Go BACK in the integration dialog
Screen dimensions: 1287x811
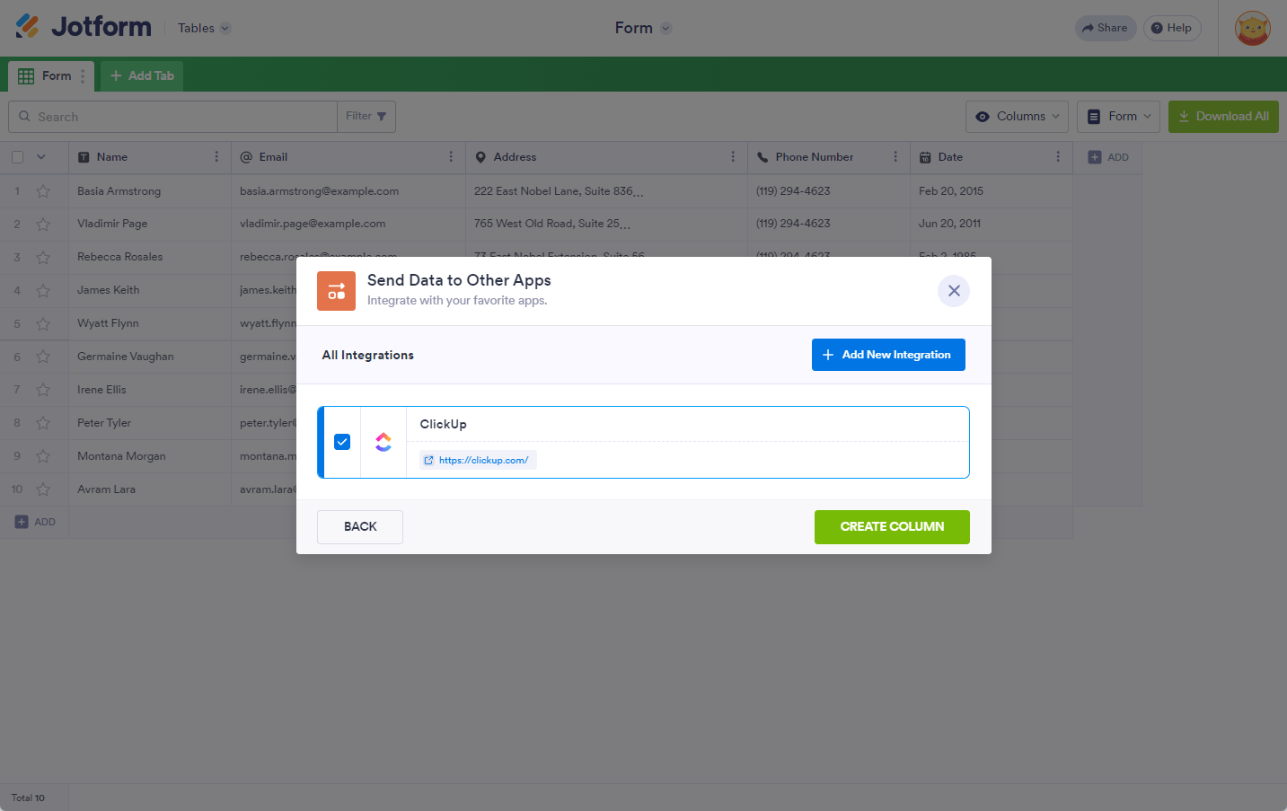point(360,527)
